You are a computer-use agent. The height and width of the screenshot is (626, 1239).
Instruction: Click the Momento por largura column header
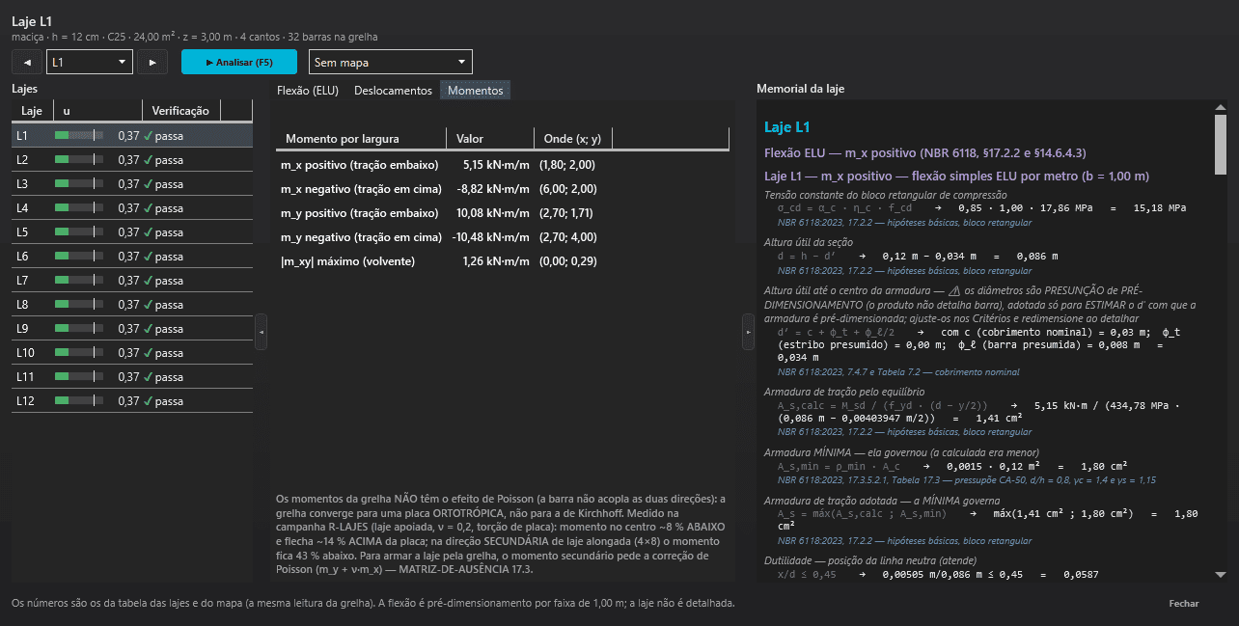361,139
